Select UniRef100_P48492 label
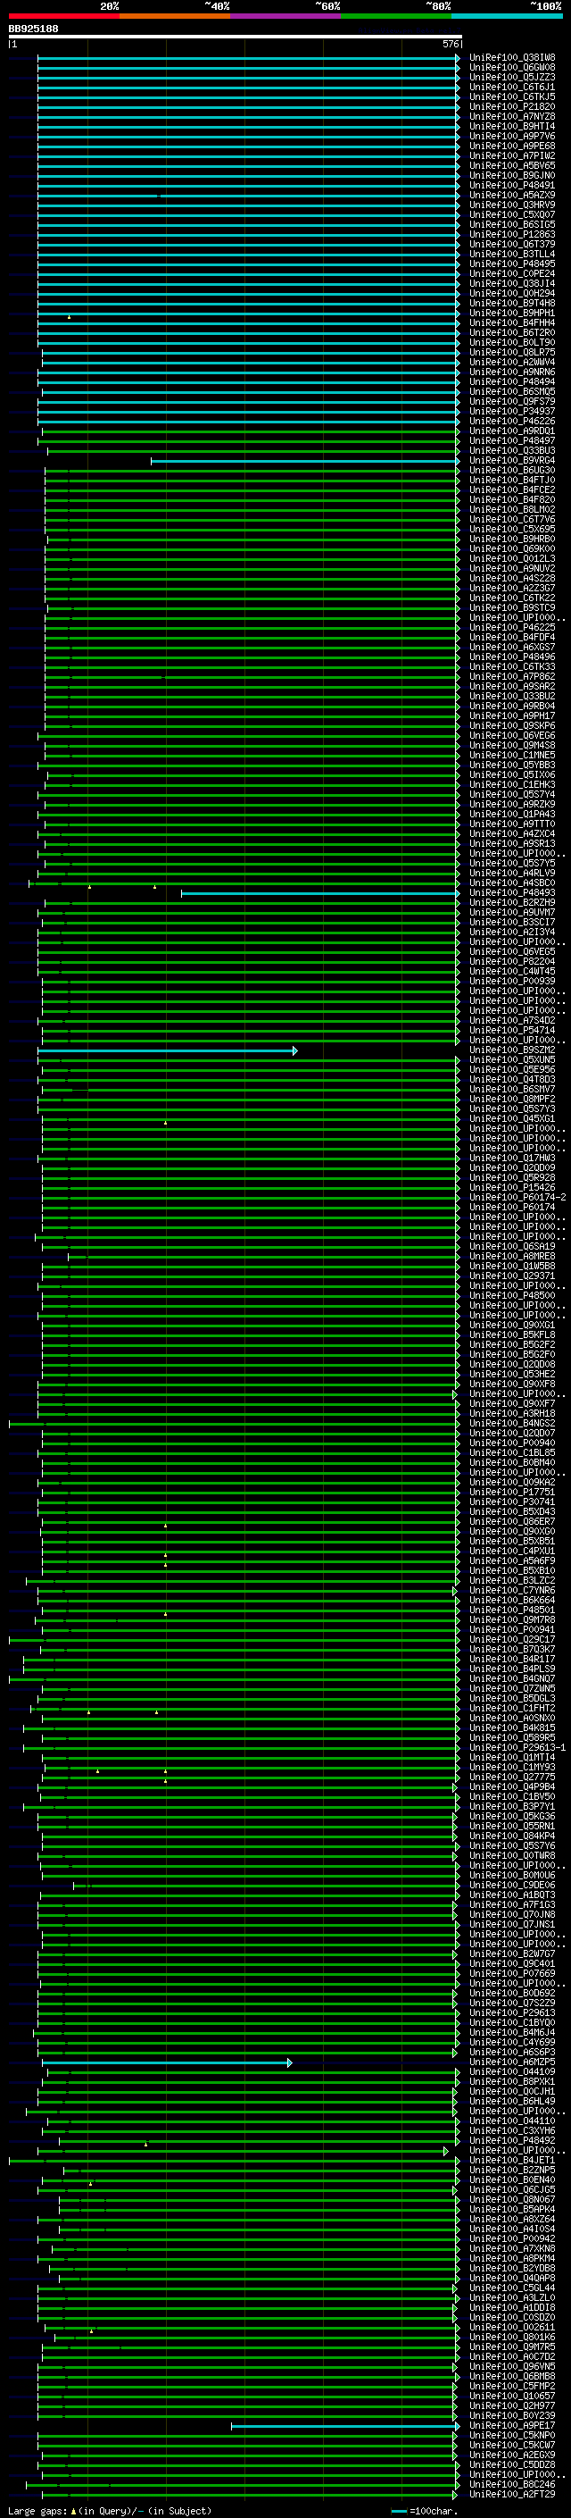Screen dimensions: 571x2518 coord(511,2141)
